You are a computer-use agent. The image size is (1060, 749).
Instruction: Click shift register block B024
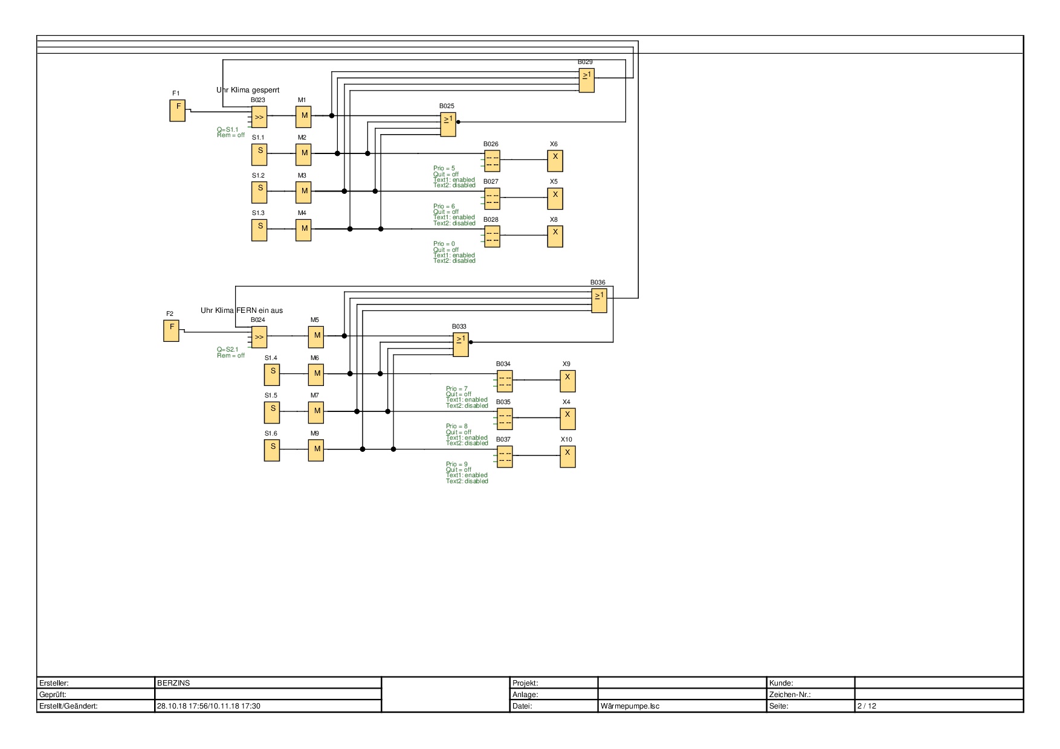[x=259, y=336]
